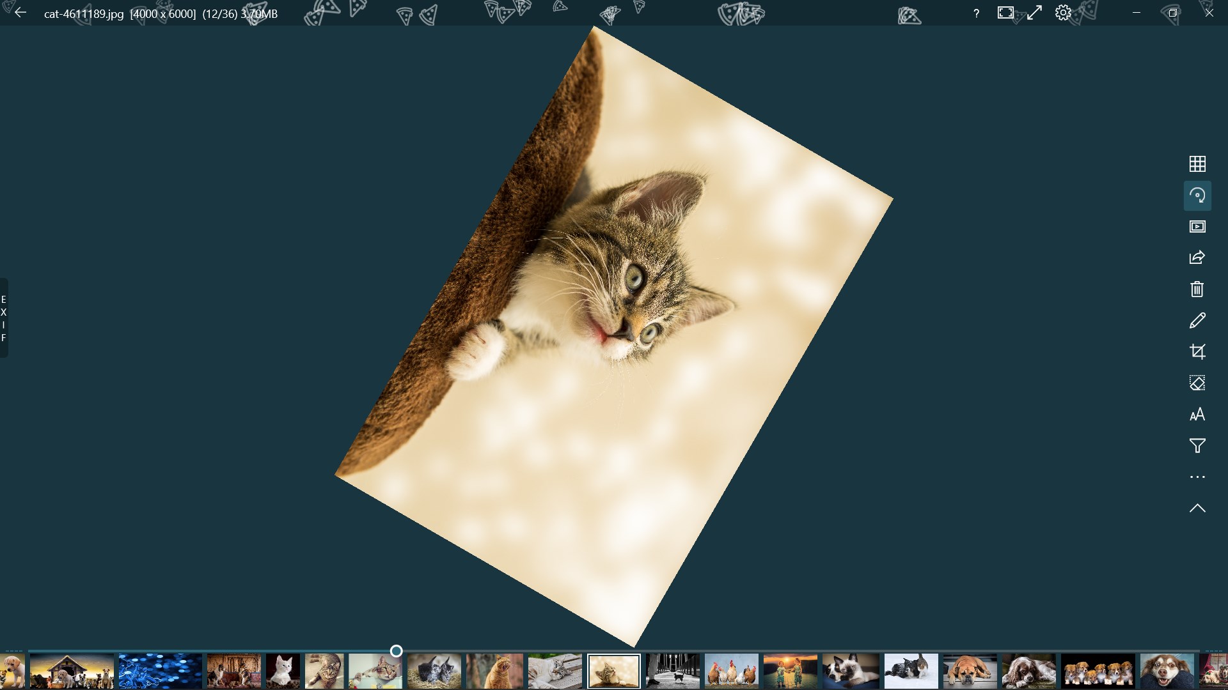Toggle the eraser tool

[x=1197, y=383]
